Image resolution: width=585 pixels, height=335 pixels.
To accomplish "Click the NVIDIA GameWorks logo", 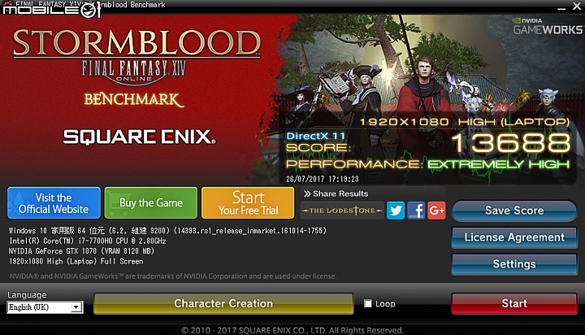I will tap(547, 26).
